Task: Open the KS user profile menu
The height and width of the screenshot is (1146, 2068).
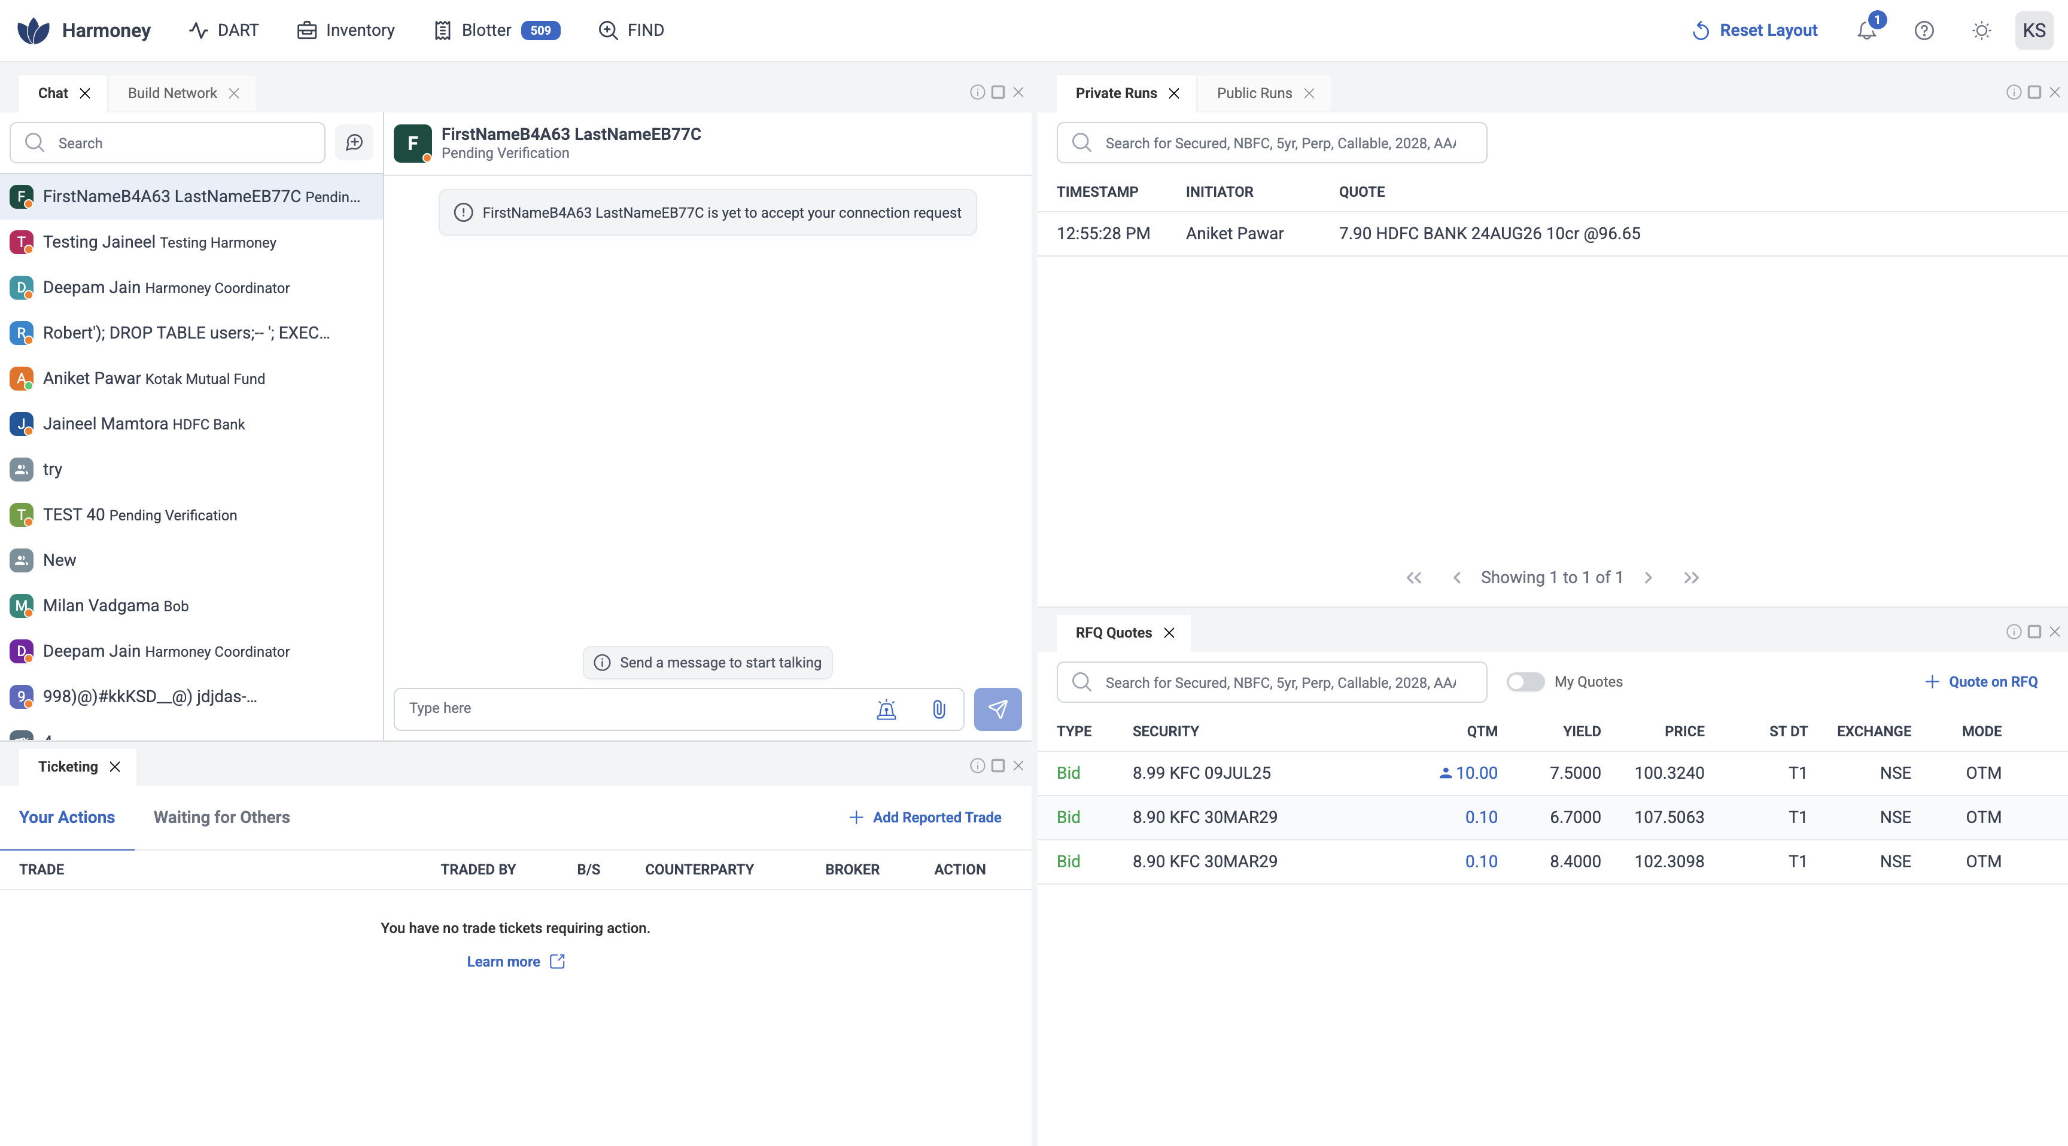Action: (x=2033, y=31)
